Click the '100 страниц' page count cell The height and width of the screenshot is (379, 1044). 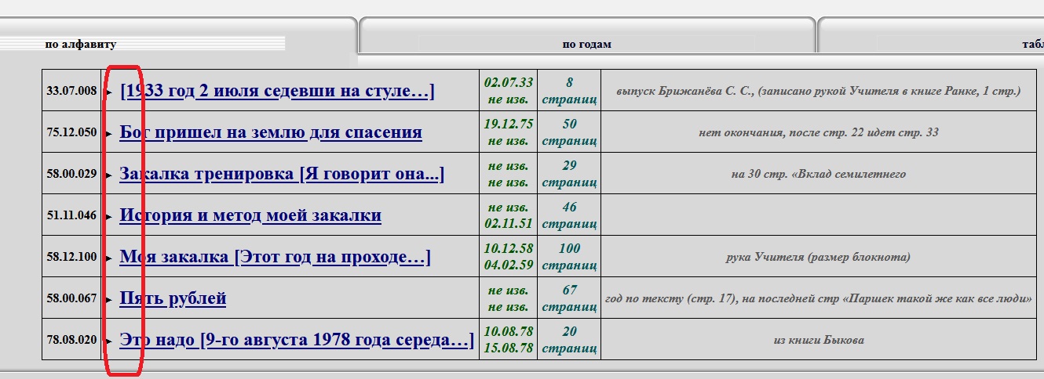569,257
